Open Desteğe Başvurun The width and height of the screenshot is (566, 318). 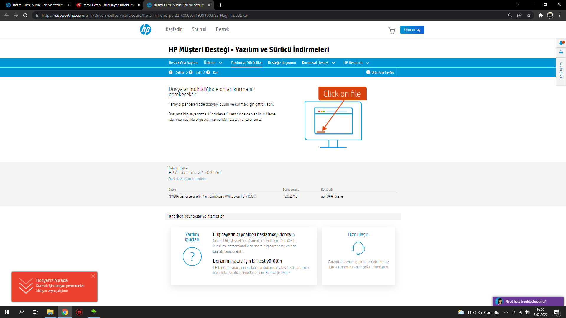click(282, 63)
